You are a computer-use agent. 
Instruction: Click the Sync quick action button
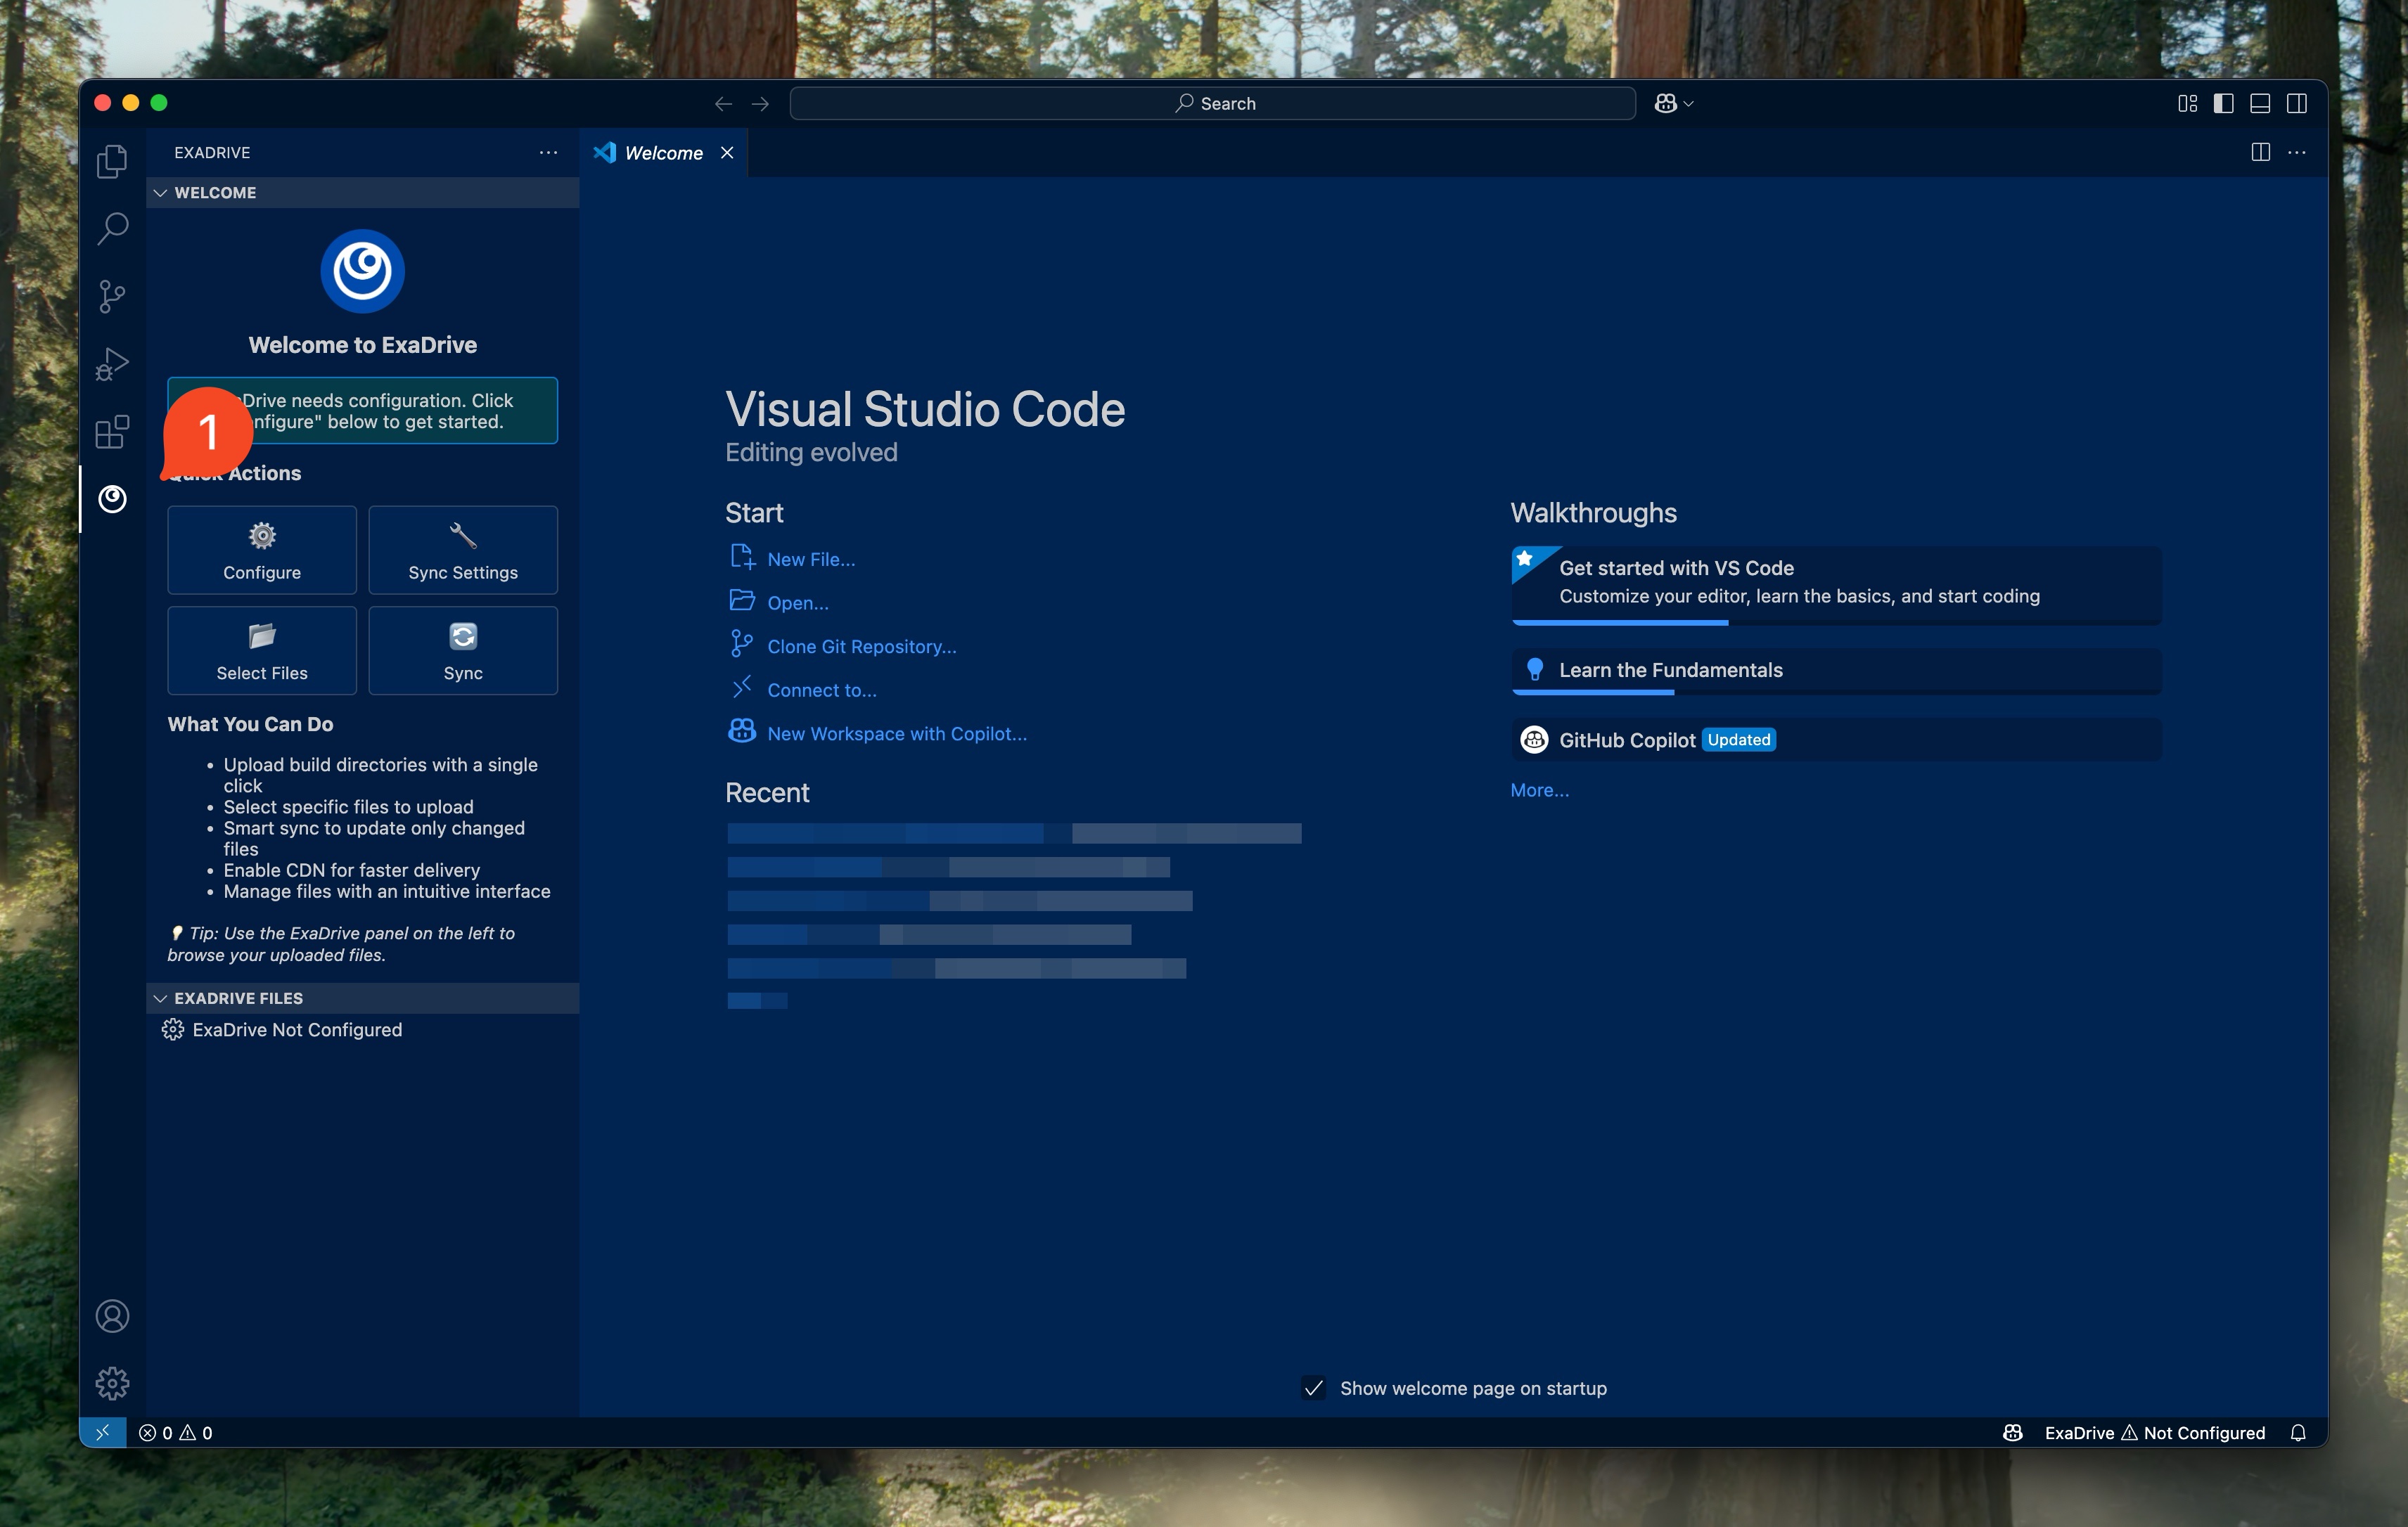[x=463, y=650]
